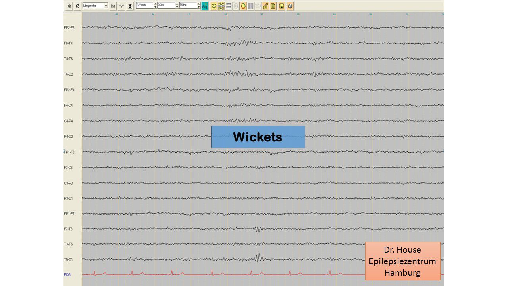Click the asterisk button in the toolbar
The width and height of the screenshot is (508, 286).
(69, 6)
